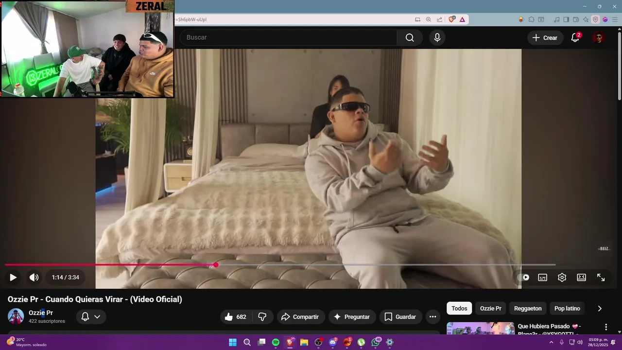Image resolution: width=622 pixels, height=350 pixels.
Task: Open the browser extensions puzzle icon
Action: click(531, 19)
